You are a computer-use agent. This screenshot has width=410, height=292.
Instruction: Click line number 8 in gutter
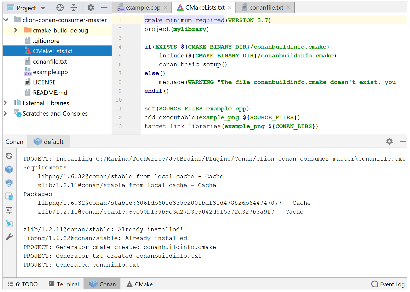120,82
